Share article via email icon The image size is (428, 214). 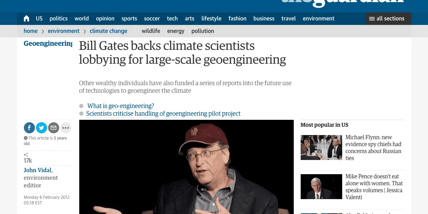(53, 128)
